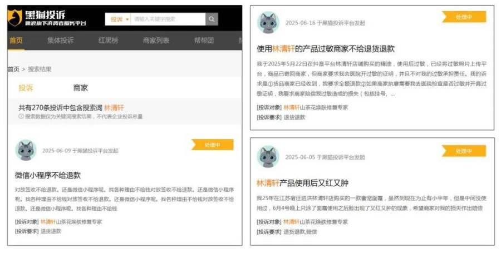Click cat avatar on 2025-06-16 complaint
Image resolution: width=501 pixels, height=253 pixels.
(x=268, y=23)
